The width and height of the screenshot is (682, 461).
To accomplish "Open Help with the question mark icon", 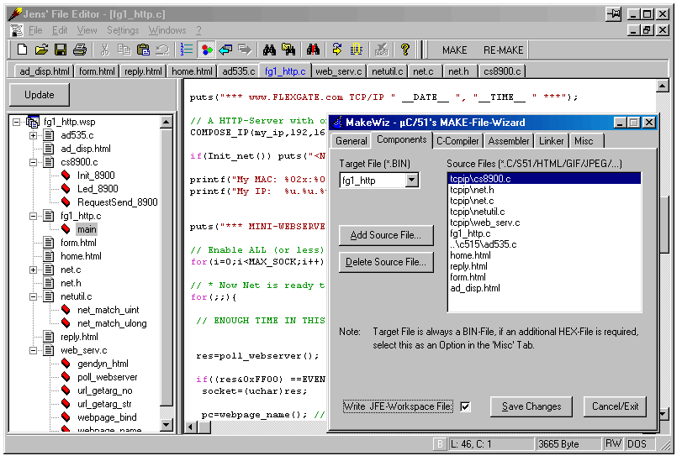I will pos(405,50).
